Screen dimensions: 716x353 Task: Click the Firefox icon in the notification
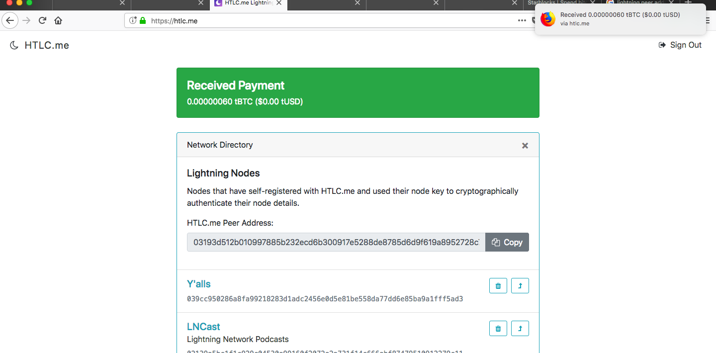click(x=548, y=19)
